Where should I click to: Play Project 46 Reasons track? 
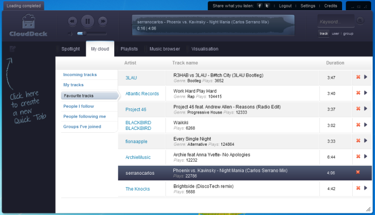pyautogui.click(x=365, y=108)
